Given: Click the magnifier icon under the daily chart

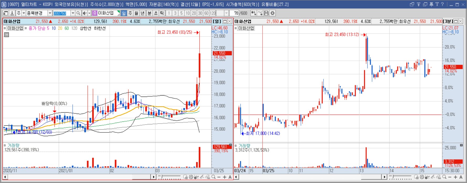Looking at the screenshot, I should tap(214, 177).
